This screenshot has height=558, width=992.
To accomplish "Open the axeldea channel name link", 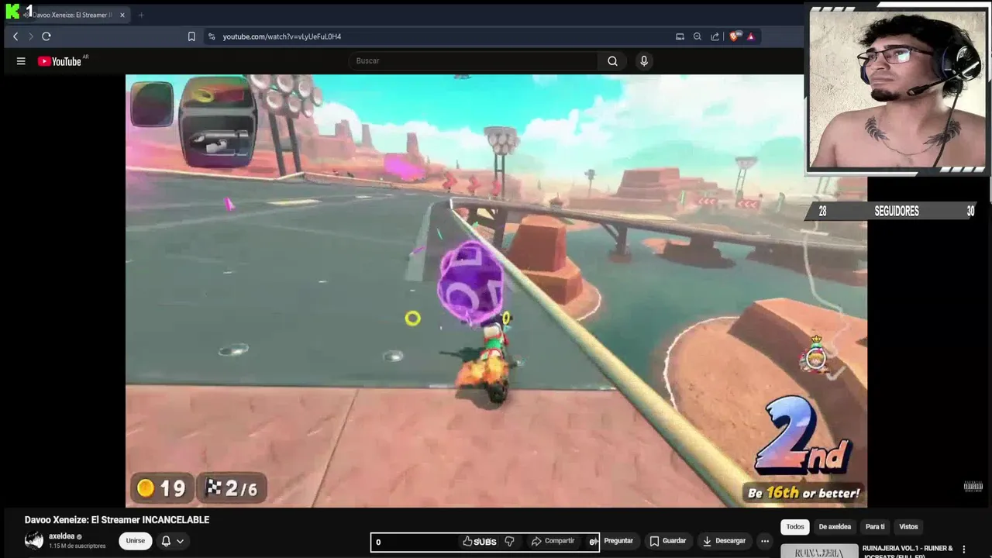I will pyautogui.click(x=62, y=536).
